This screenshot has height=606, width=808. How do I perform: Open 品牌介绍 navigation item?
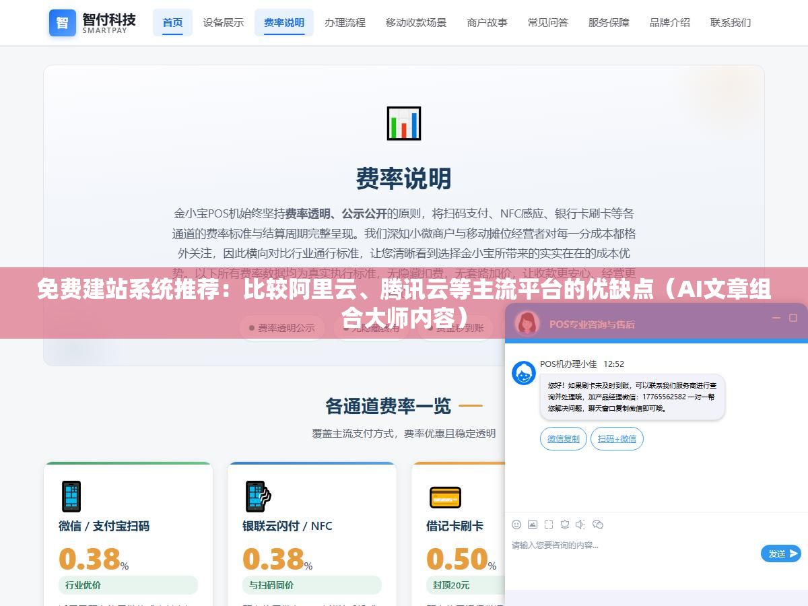(x=670, y=22)
